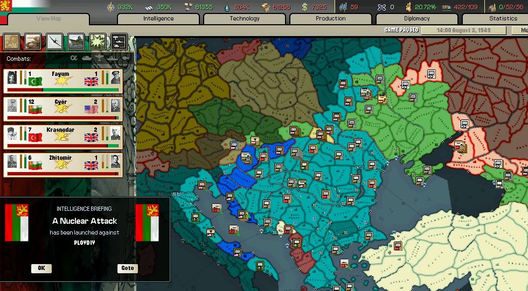Viewport: 528px width, 291px height.
Task: Click the manpower soldiers icon
Action: (343, 6)
